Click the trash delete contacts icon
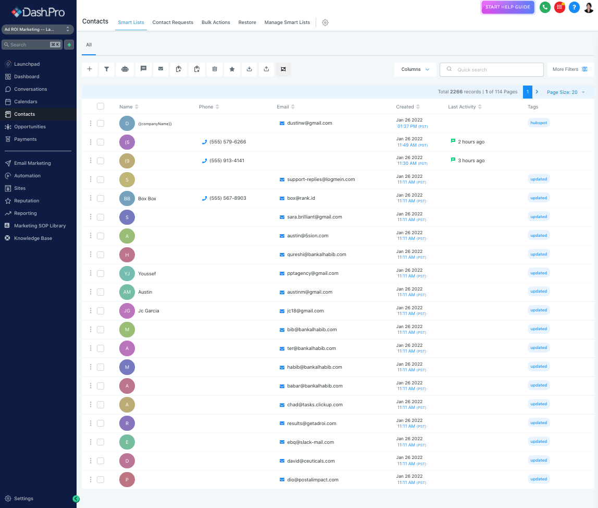598x508 pixels. click(215, 69)
